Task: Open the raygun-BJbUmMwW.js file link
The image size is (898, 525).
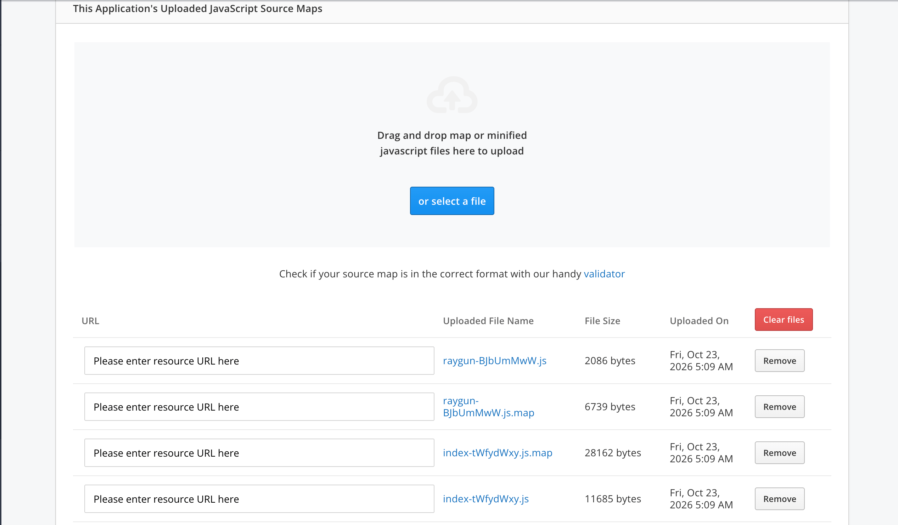Action: 495,360
